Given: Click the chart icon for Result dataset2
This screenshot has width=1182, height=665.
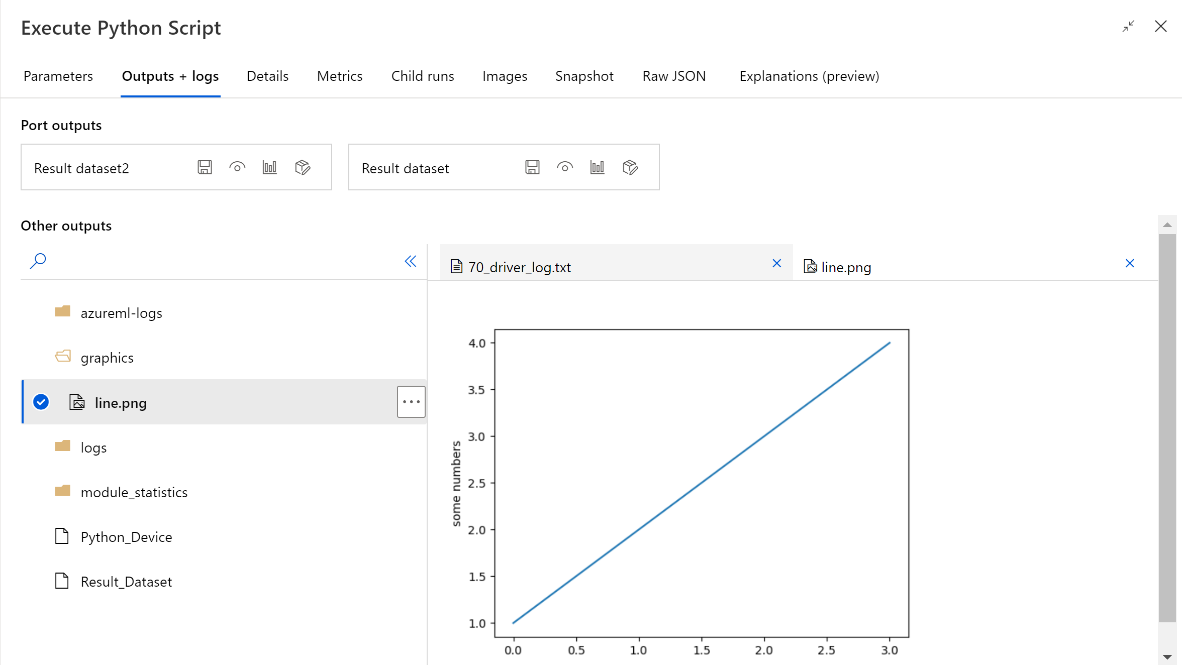Looking at the screenshot, I should click(269, 168).
